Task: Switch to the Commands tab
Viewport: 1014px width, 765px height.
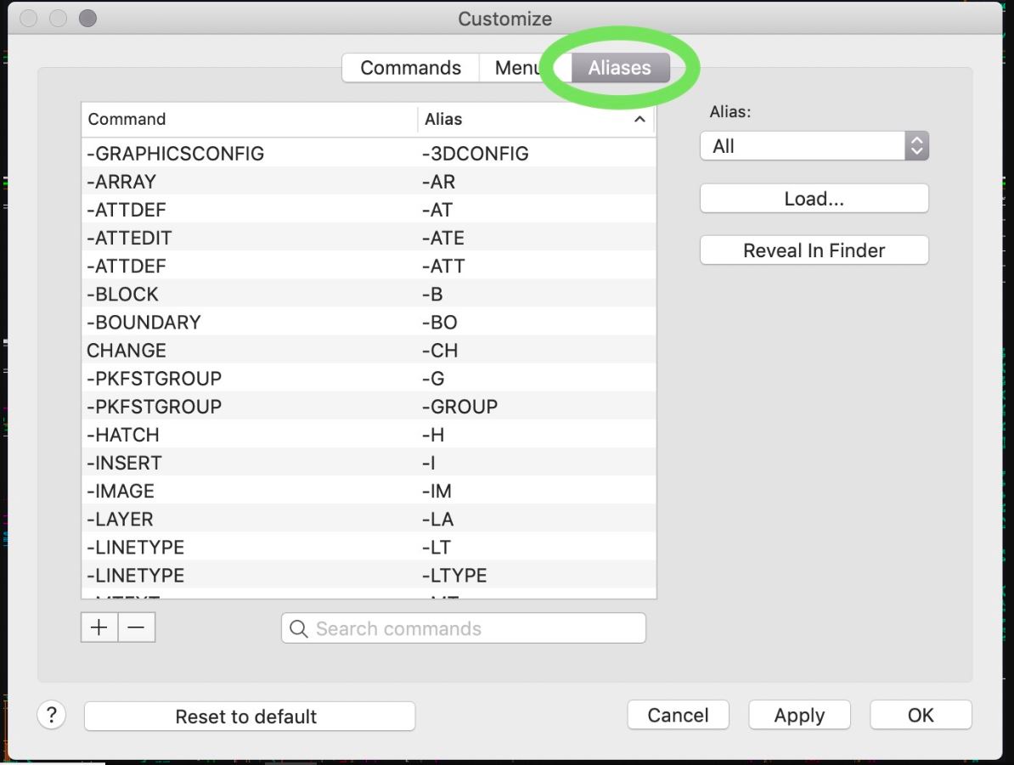Action: tap(410, 67)
